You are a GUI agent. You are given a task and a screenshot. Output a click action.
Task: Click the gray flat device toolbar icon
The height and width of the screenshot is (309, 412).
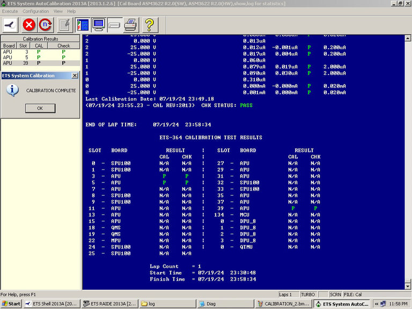click(x=115, y=25)
